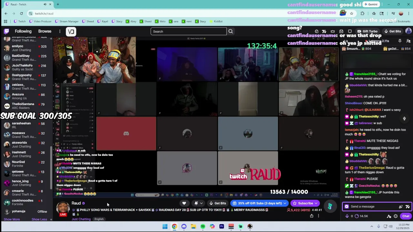Open the chat settings gear icon
Viewport: 413px width, 232px height.
tap(396, 216)
